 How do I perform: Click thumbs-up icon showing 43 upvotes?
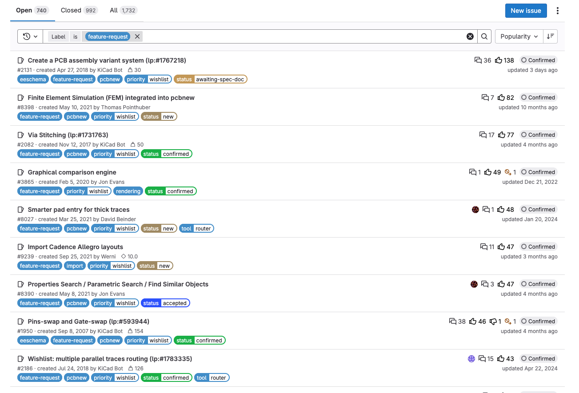click(501, 359)
